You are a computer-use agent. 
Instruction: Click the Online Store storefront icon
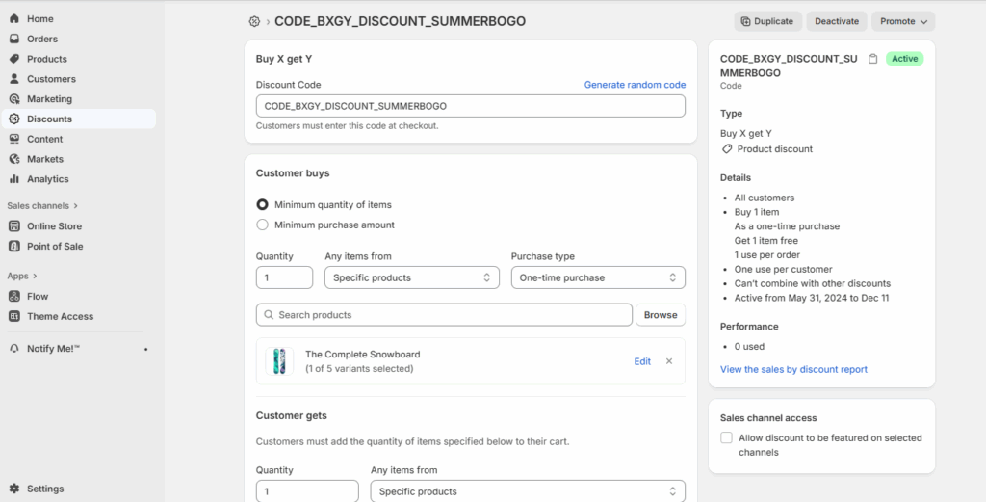[14, 226]
